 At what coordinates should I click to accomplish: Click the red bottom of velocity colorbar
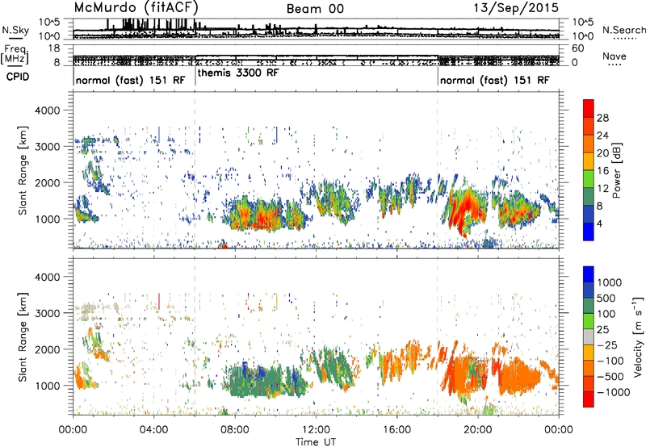[x=589, y=399]
